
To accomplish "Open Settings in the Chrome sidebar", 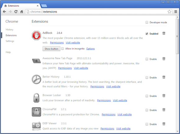I will click(10, 41).
